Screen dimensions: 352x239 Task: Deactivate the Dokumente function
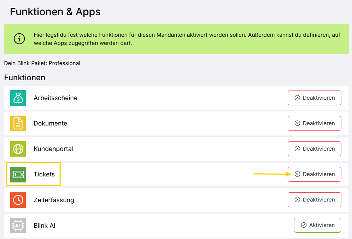(314, 123)
